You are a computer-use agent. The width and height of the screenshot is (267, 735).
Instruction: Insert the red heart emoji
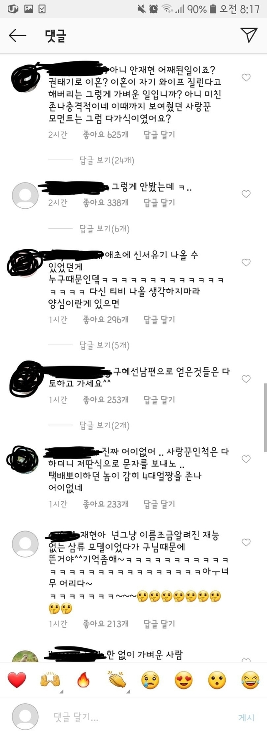point(17,680)
